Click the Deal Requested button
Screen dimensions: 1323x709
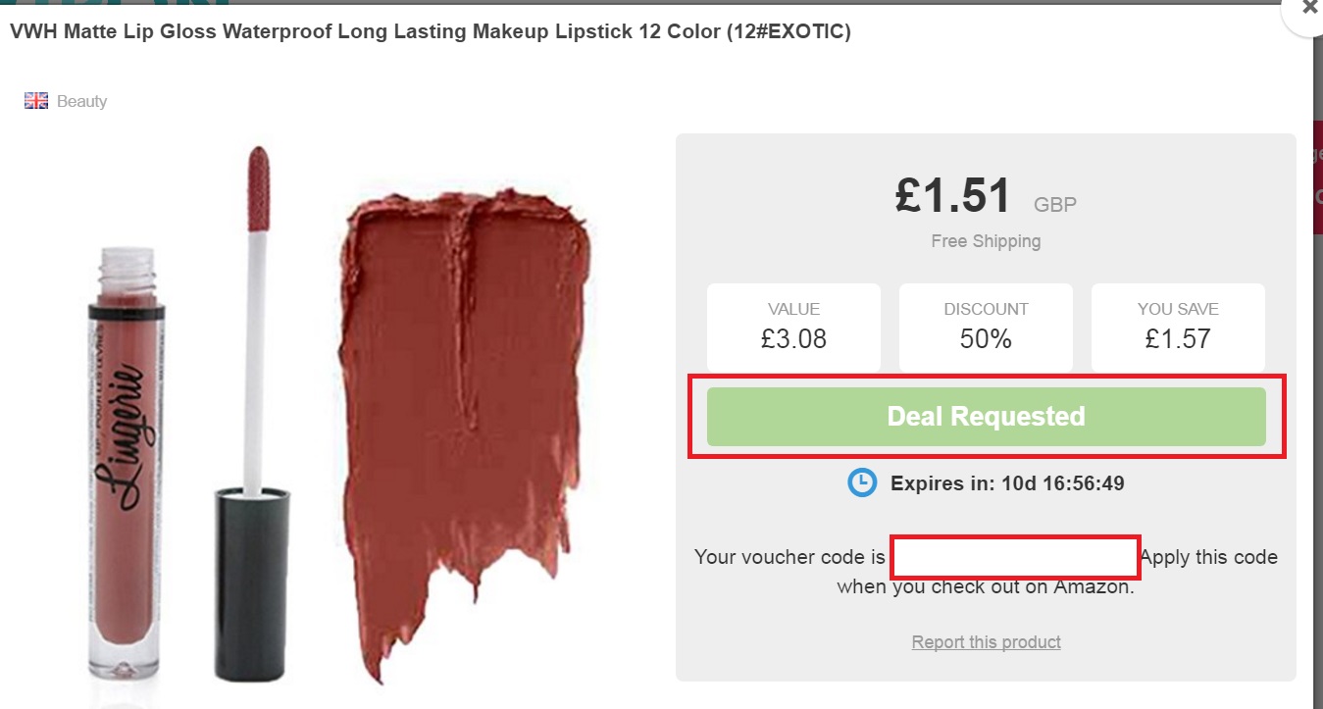(986, 417)
